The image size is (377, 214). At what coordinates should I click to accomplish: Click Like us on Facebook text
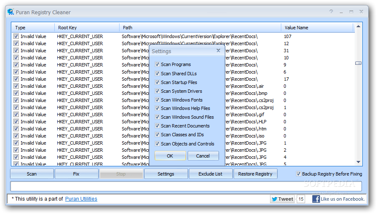click(343, 199)
